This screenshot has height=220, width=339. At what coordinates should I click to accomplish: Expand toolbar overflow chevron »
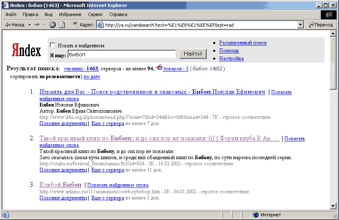tap(75, 23)
